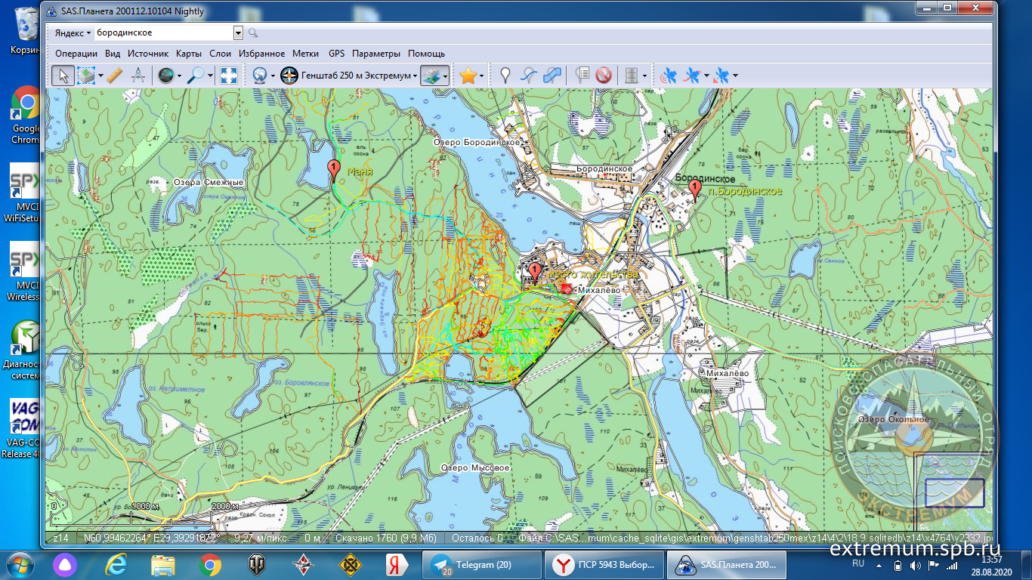Click the first GPS satellite connect icon
Screen dimensions: 1032x580
(668, 76)
